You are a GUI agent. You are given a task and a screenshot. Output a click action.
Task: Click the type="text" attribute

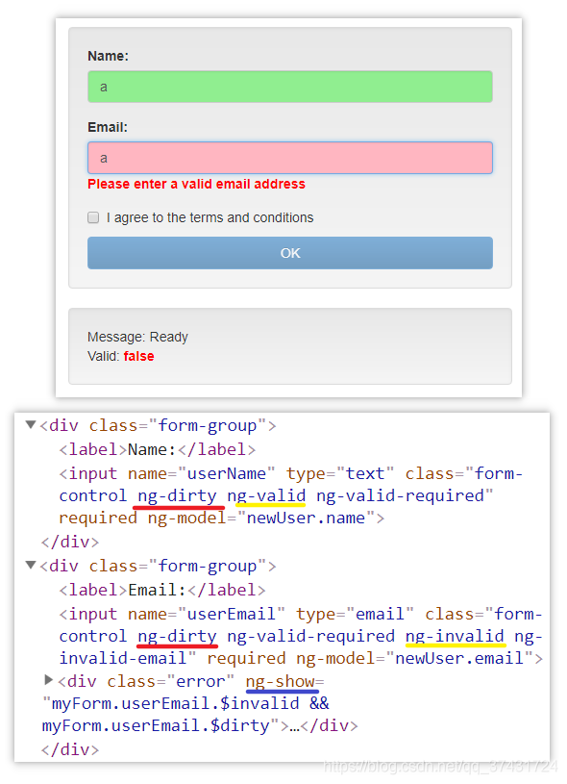click(339, 473)
